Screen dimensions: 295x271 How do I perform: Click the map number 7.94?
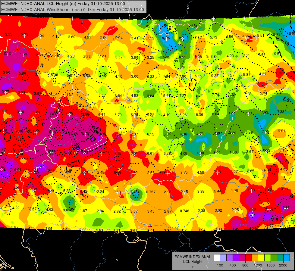point(167,76)
